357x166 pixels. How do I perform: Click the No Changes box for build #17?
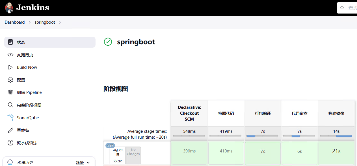coord(133,155)
